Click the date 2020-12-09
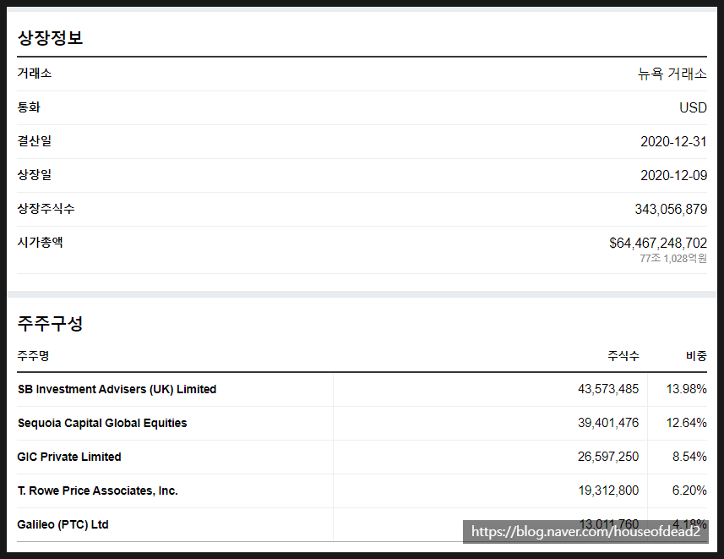The width and height of the screenshot is (724, 559). pyautogui.click(x=673, y=175)
